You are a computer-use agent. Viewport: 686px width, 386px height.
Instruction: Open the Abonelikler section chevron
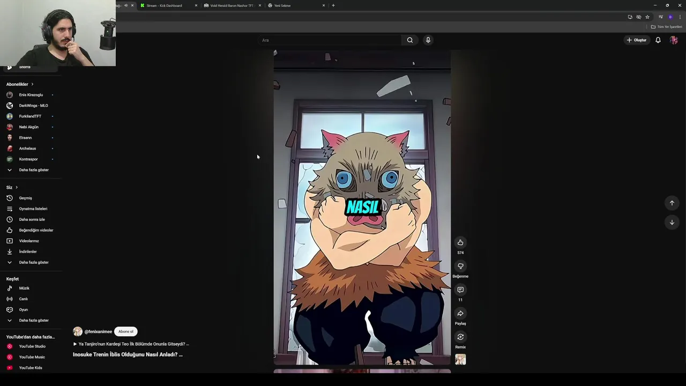pyautogui.click(x=32, y=84)
